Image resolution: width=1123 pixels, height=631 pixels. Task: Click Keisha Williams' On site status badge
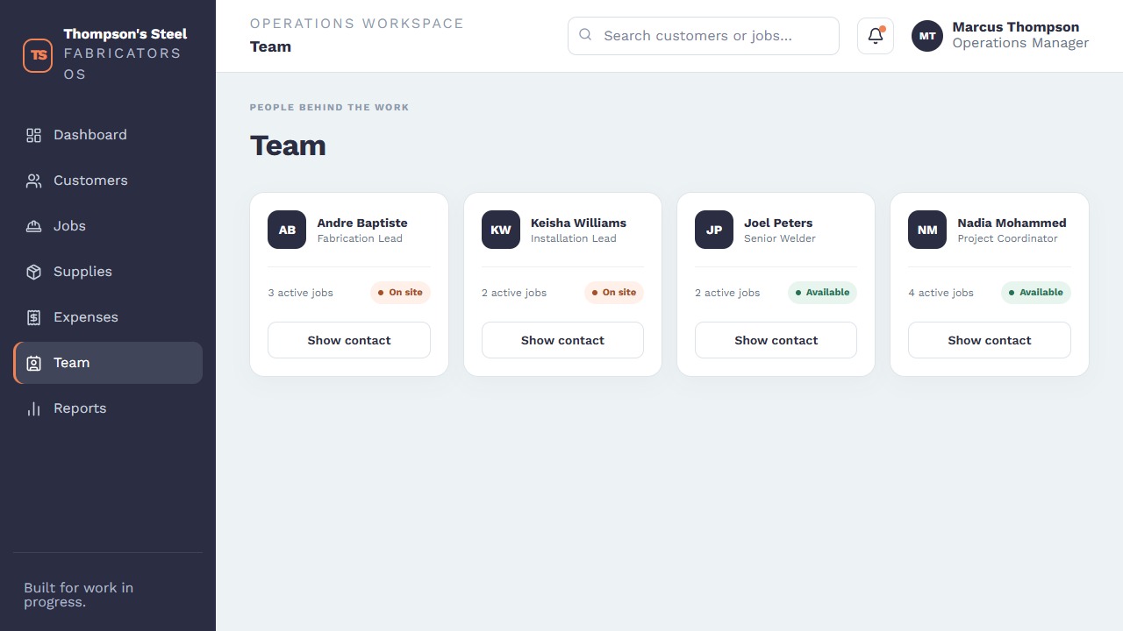point(614,293)
